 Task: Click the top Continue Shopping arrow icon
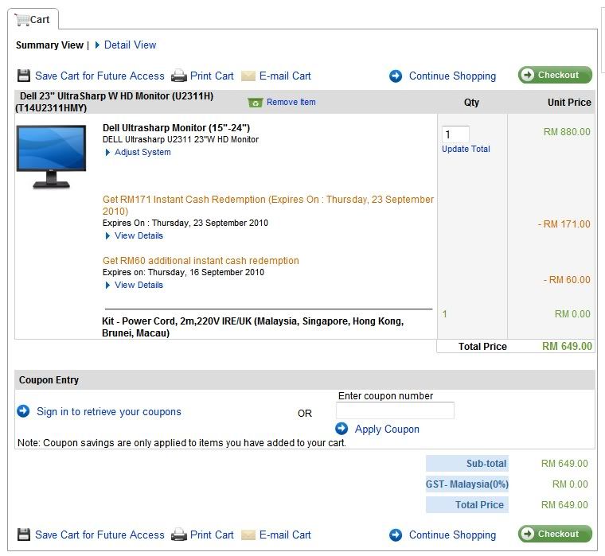click(x=396, y=76)
